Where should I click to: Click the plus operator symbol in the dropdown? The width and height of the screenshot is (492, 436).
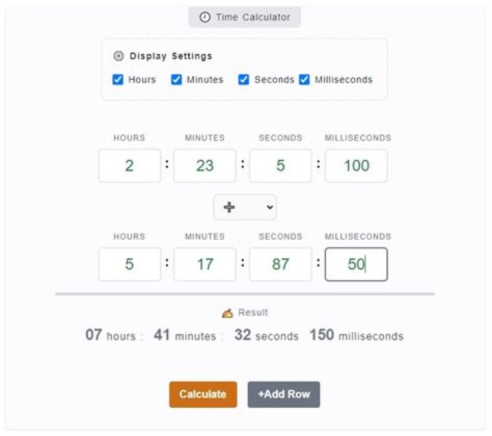click(x=229, y=207)
